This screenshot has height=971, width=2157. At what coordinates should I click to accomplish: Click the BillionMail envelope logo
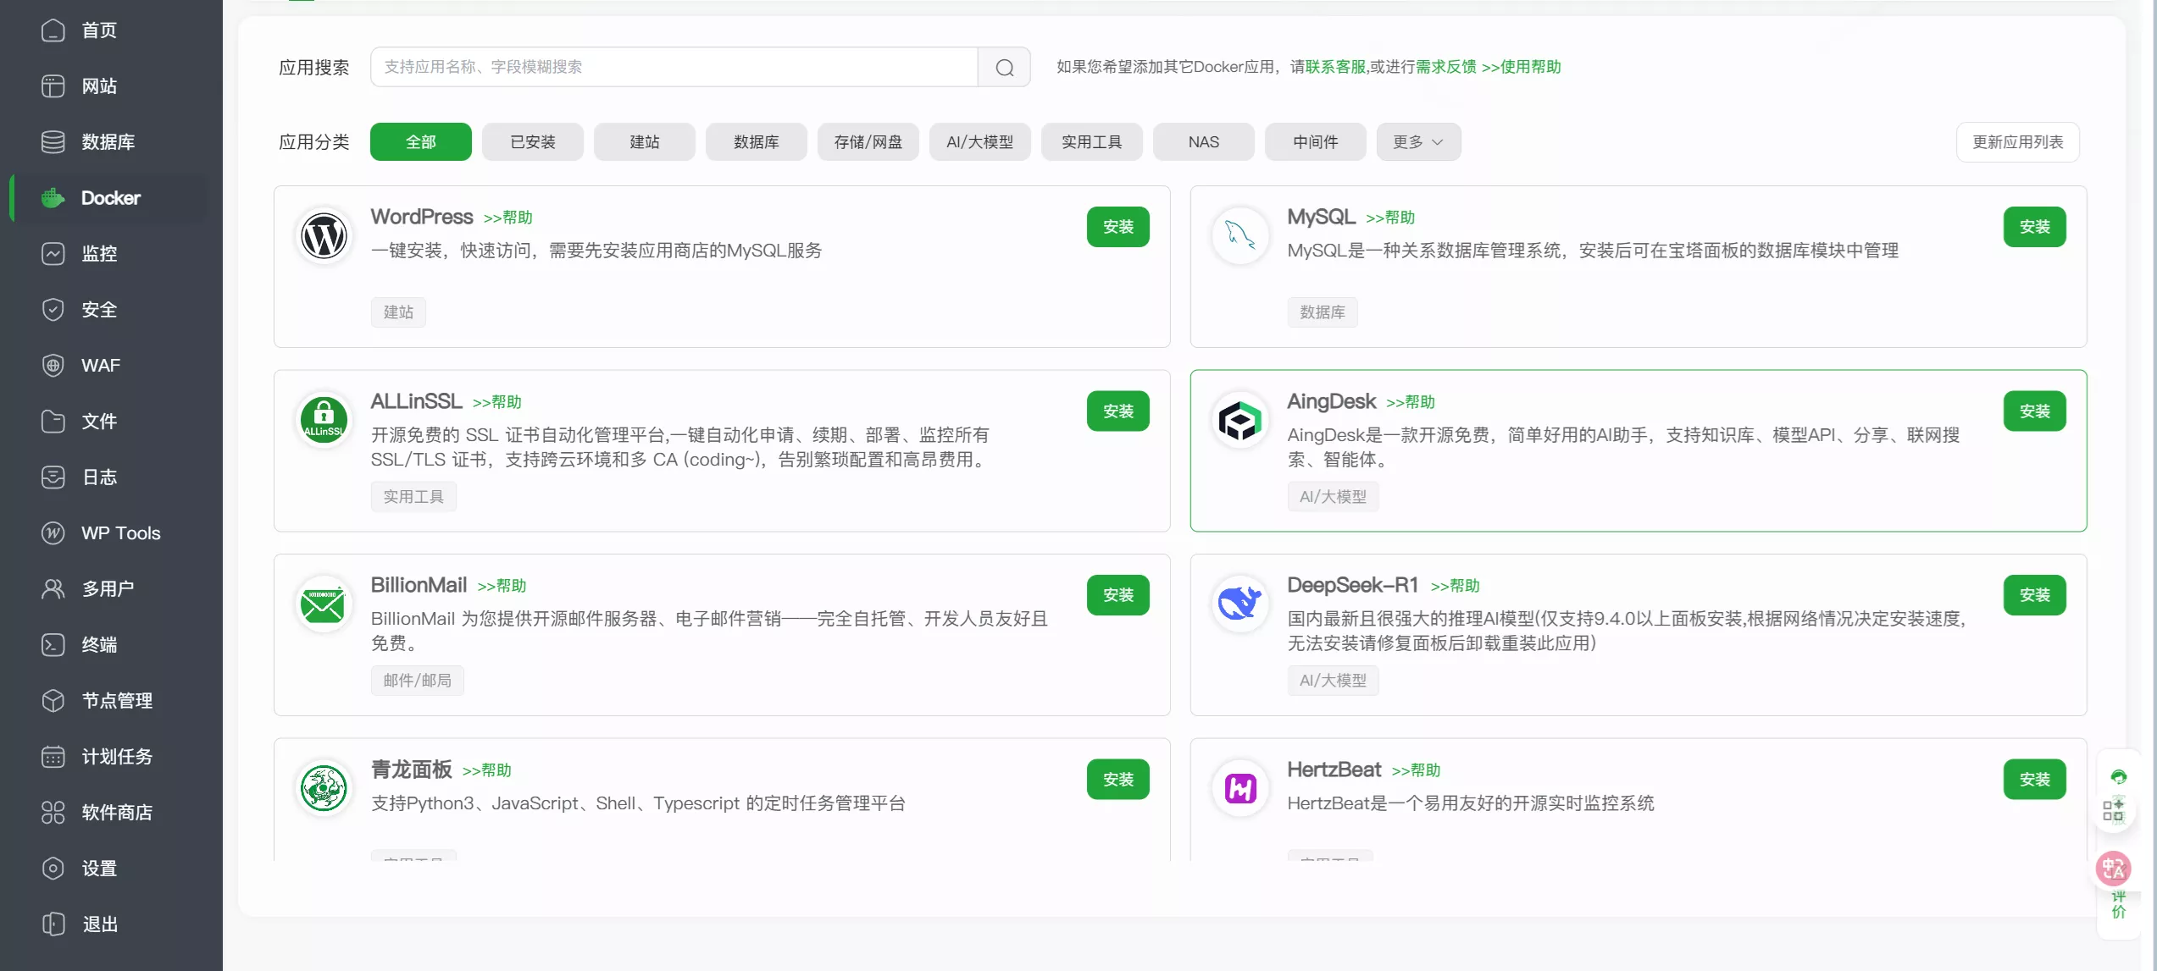coord(324,604)
